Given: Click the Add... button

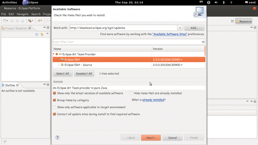Looking at the screenshot, I should coord(194,28).
